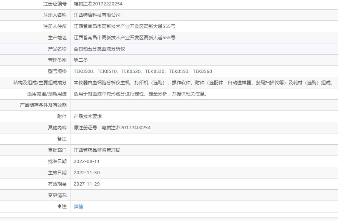Click the 产品名称 label
338x221 pixels.
pos(58,49)
